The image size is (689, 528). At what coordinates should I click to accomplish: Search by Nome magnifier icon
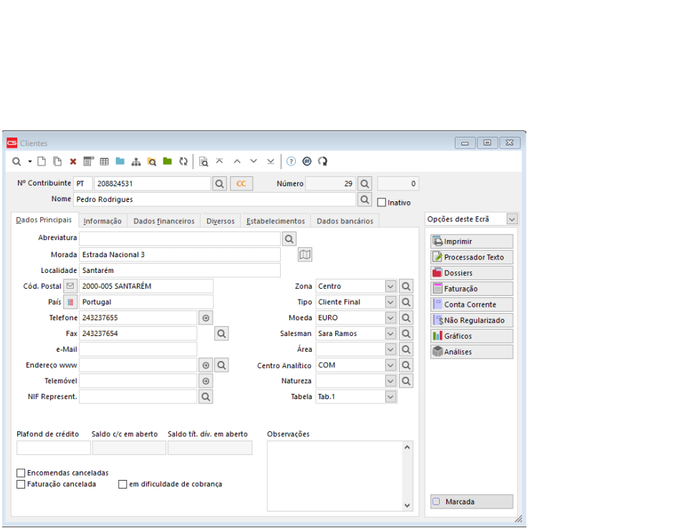click(x=365, y=199)
